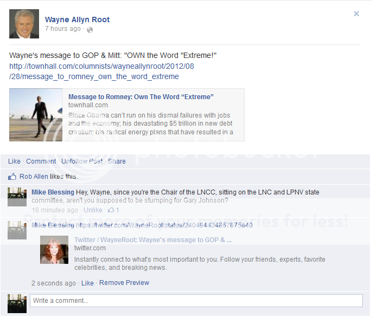Open "Message to Romney" article headline
The image size is (371, 318).
pos(140,97)
